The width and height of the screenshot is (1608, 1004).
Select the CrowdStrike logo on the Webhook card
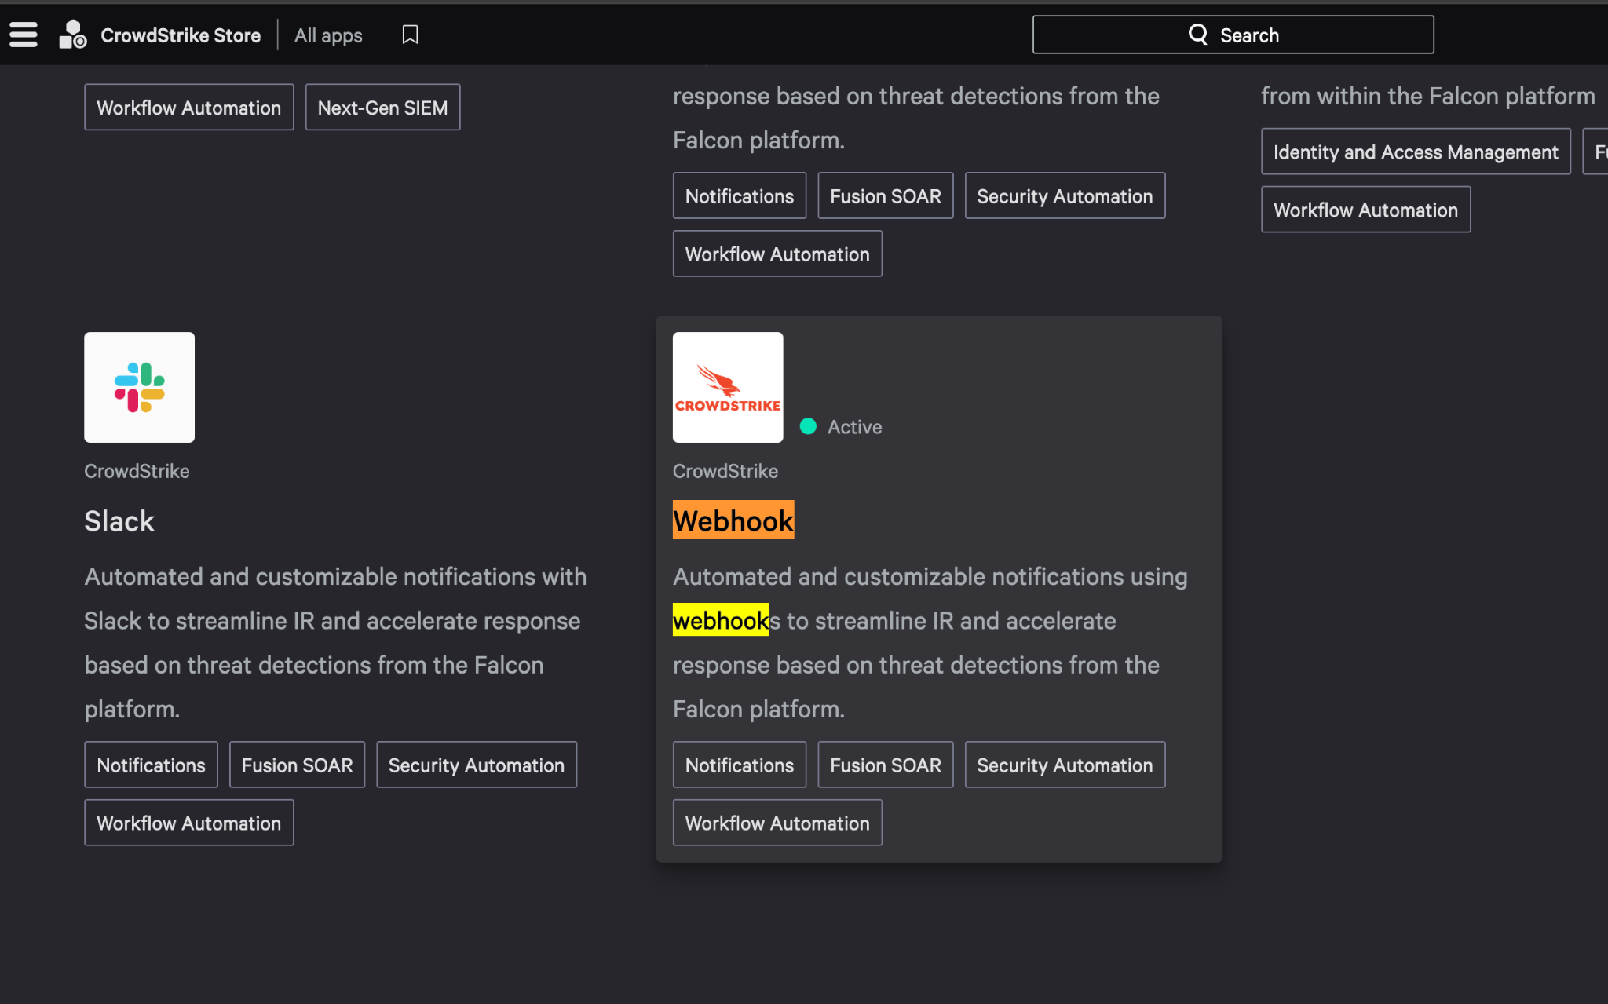(727, 386)
